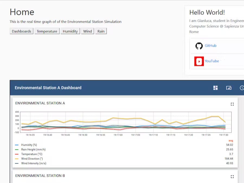The height and width of the screenshot is (183, 244).
Task: Click the red YouTube play icon
Action: 199,61
